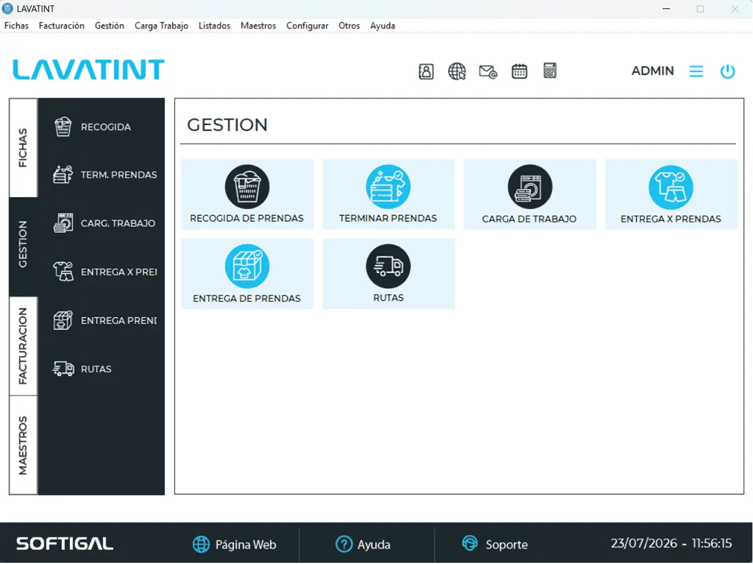This screenshot has height=564, width=753.
Task: Open the email envelope icon in header
Action: click(x=488, y=72)
